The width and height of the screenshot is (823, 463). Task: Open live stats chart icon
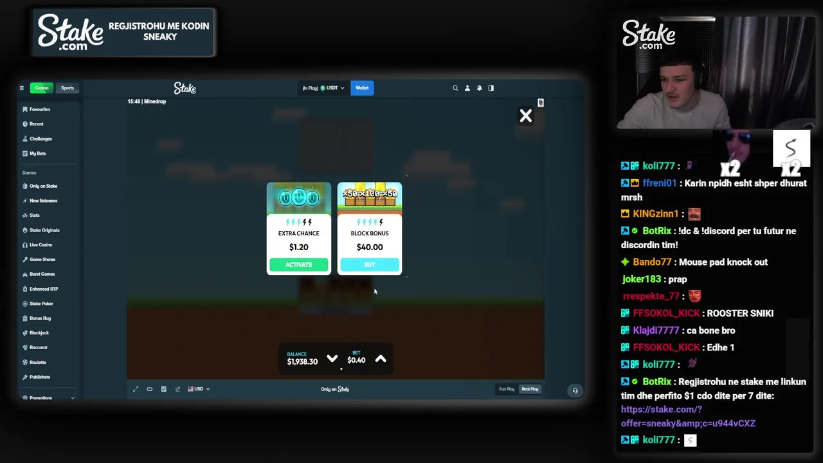pos(163,389)
